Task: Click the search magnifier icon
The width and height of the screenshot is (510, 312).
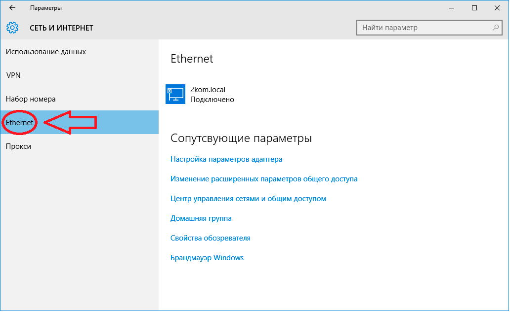Action: pos(496,28)
